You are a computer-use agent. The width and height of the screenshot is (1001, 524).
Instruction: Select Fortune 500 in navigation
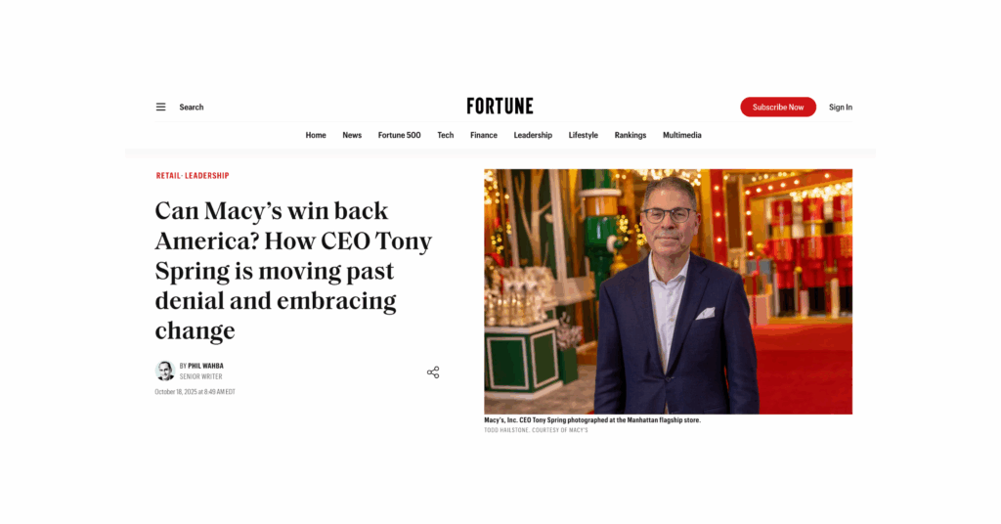click(399, 136)
